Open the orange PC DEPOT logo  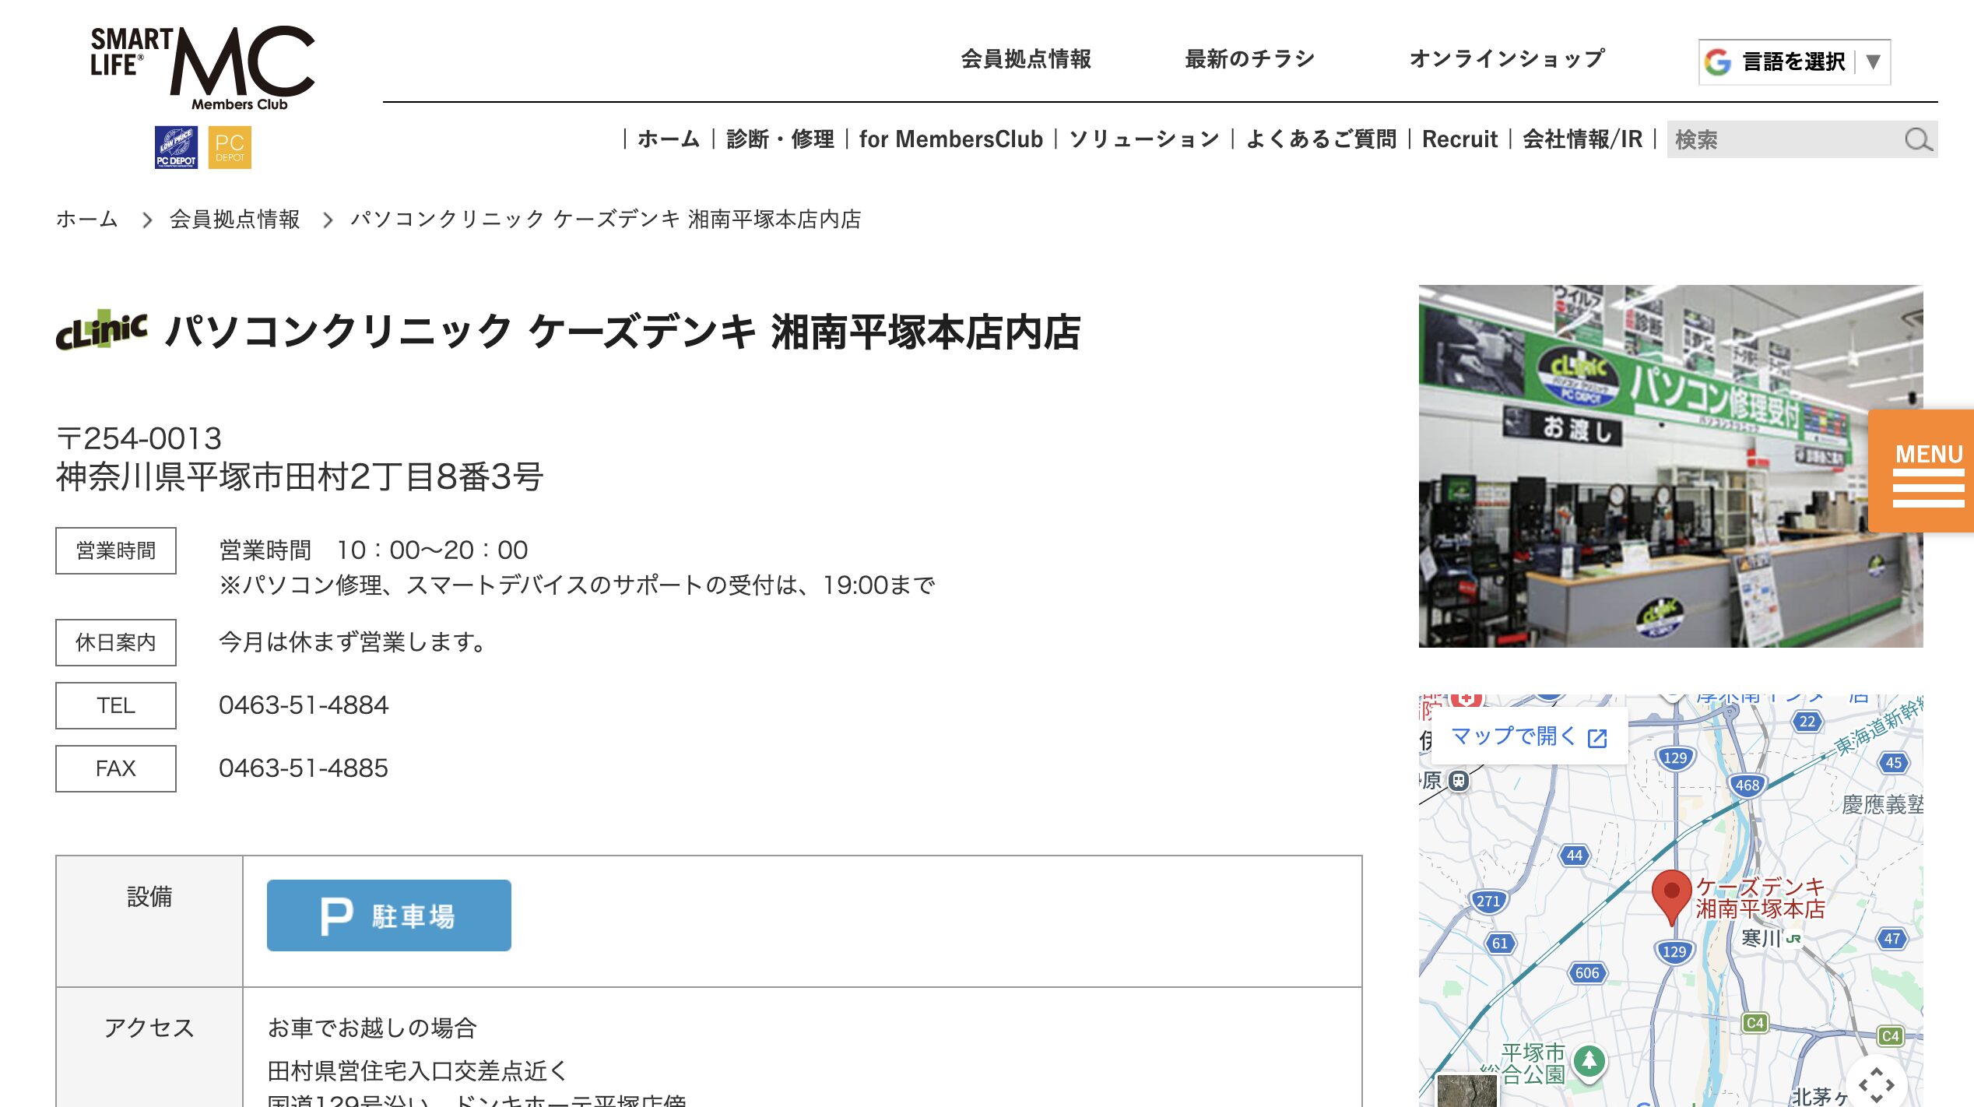[230, 147]
